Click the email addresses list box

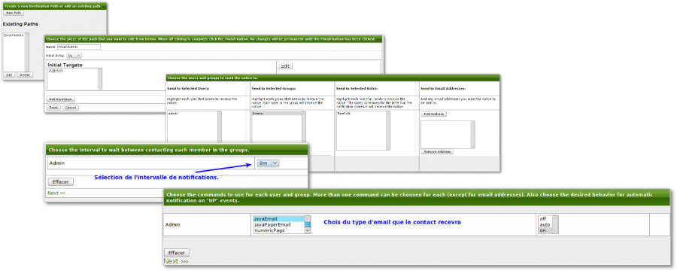point(448,135)
